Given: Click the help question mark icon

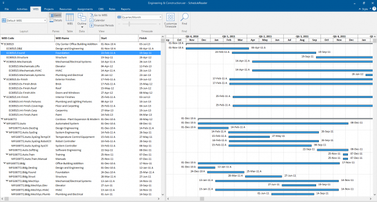Looking at the screenshot, I should pyautogui.click(x=374, y=9).
